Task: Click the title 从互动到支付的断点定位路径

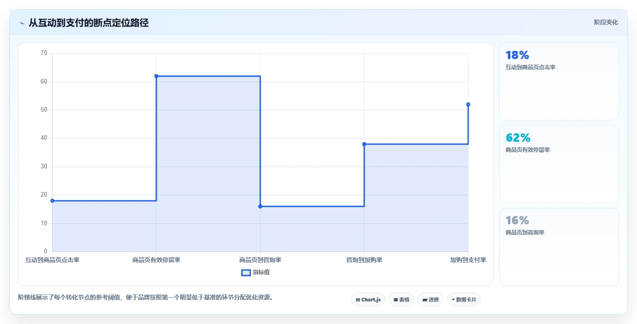Action: pos(89,23)
